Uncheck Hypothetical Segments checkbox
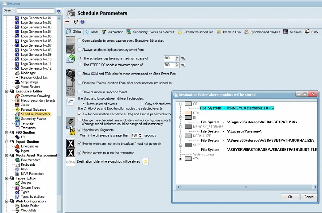The height and width of the screenshot is (213, 322). tap(79, 130)
